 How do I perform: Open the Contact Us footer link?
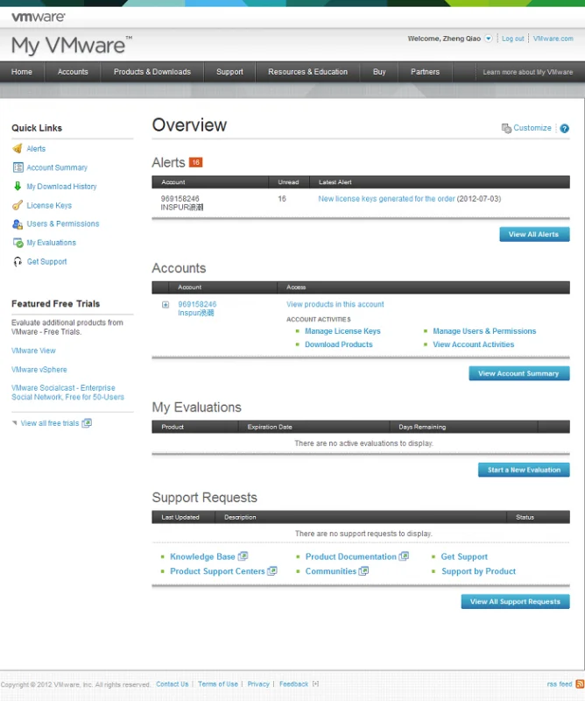click(x=172, y=684)
